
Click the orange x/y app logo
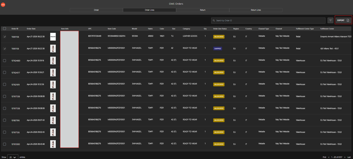pos(3,4)
